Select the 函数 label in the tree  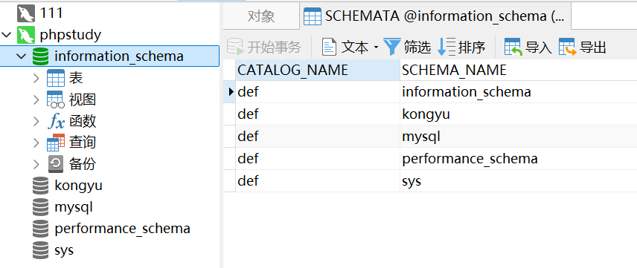tap(83, 121)
